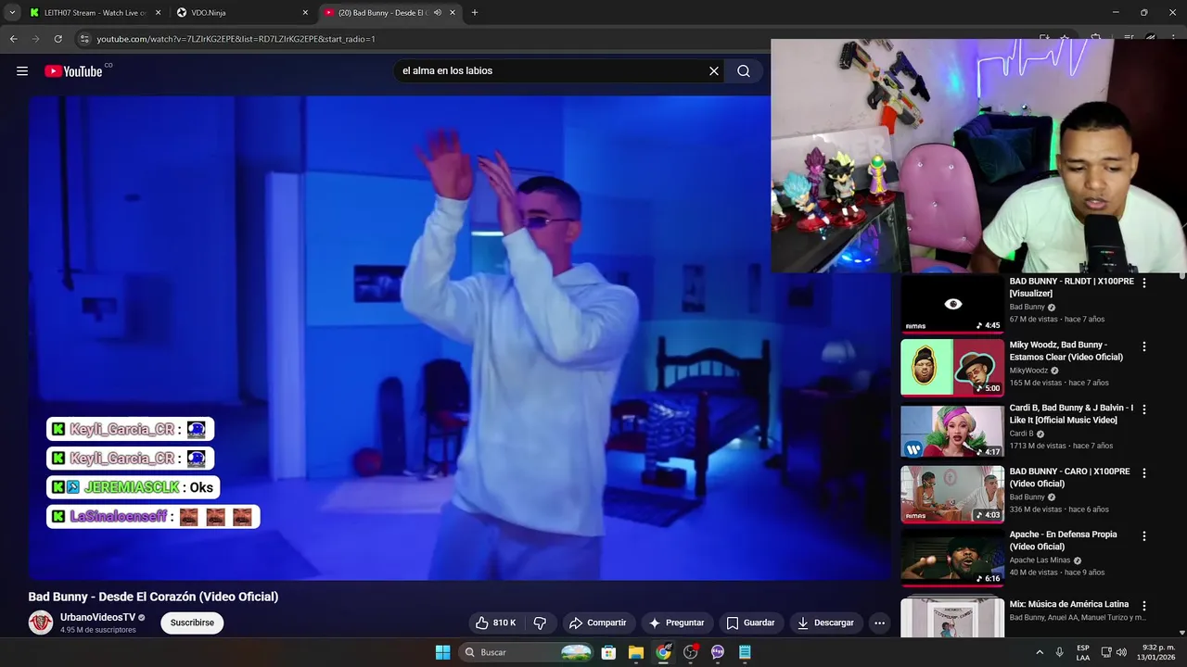
Task: Open the UrbanoVideosTV channel name link
Action: pyautogui.click(x=97, y=617)
